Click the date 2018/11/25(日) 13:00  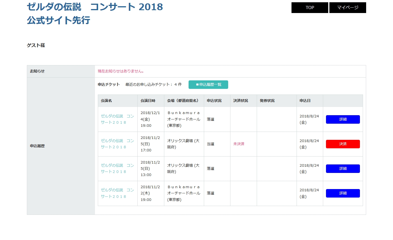point(150,168)
